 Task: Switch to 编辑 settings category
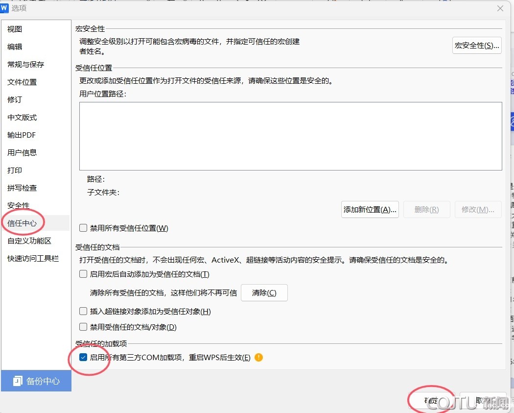[x=15, y=47]
